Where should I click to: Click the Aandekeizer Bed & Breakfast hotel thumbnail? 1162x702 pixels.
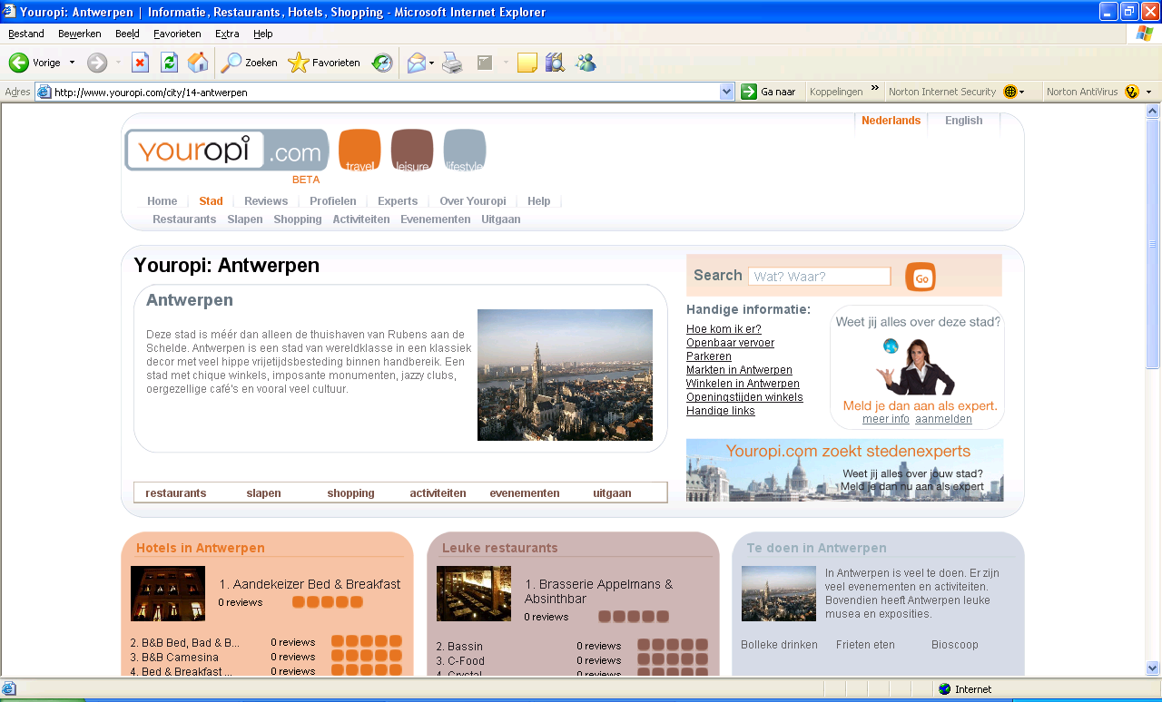coord(168,594)
